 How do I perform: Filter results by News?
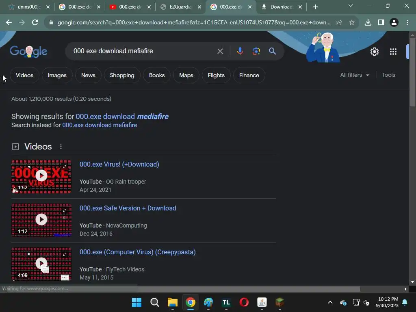(x=88, y=75)
